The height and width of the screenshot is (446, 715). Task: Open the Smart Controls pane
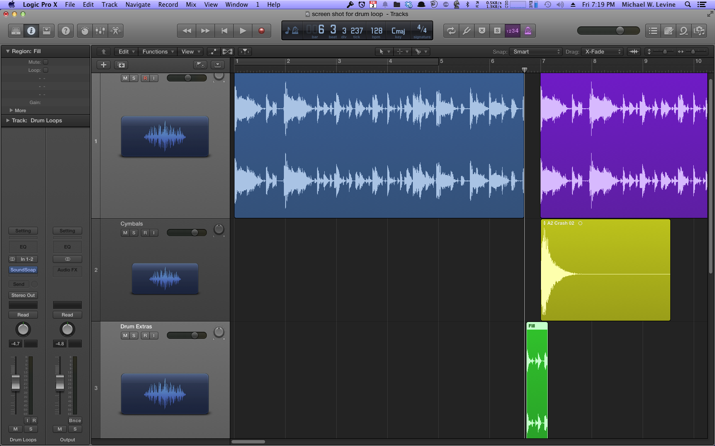[85, 31]
